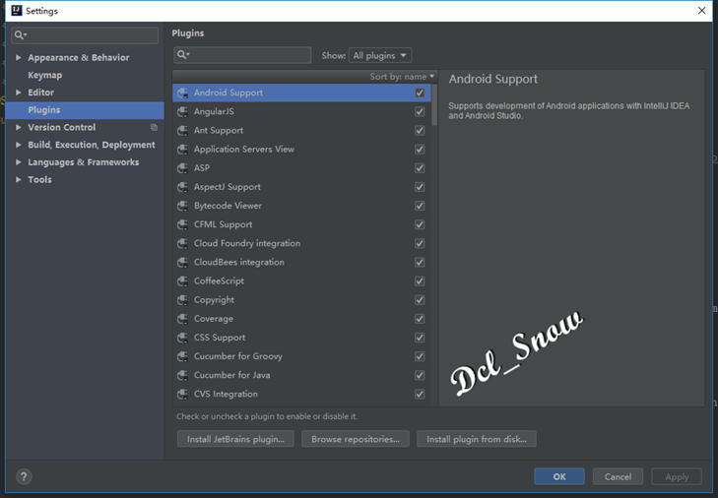Open the Sort by name dropdown
The height and width of the screenshot is (498, 718).
pos(402,77)
